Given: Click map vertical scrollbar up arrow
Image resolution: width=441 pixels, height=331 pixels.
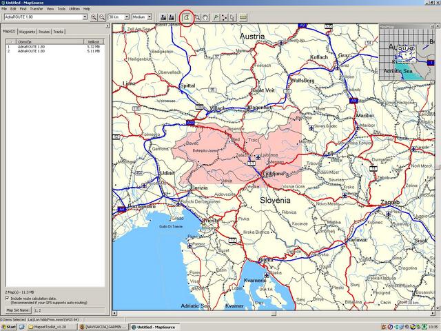Looking at the screenshot, I should pos(438,26).
